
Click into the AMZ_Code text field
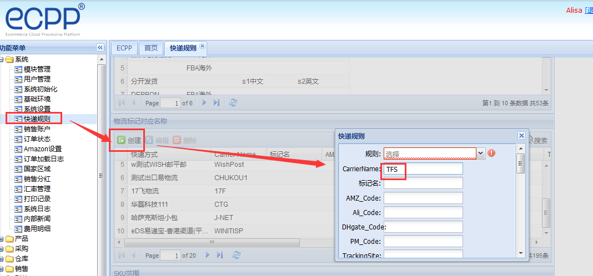(x=423, y=198)
